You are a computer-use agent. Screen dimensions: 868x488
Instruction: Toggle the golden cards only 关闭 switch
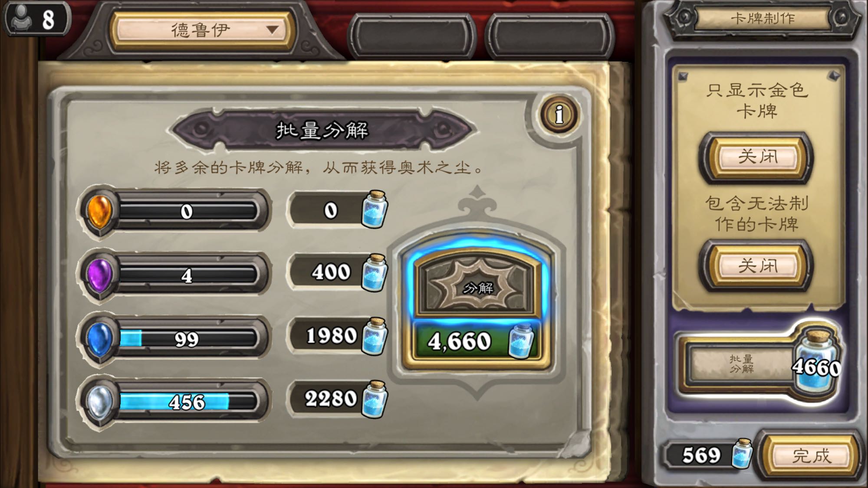pos(757,157)
